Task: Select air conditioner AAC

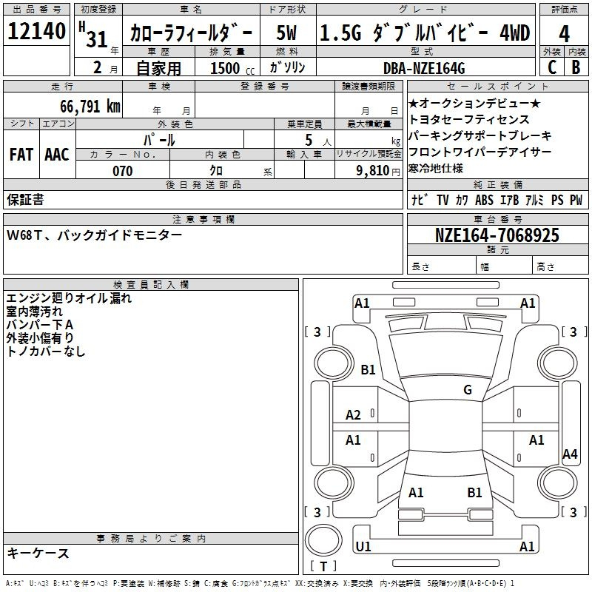Action: click(x=57, y=155)
